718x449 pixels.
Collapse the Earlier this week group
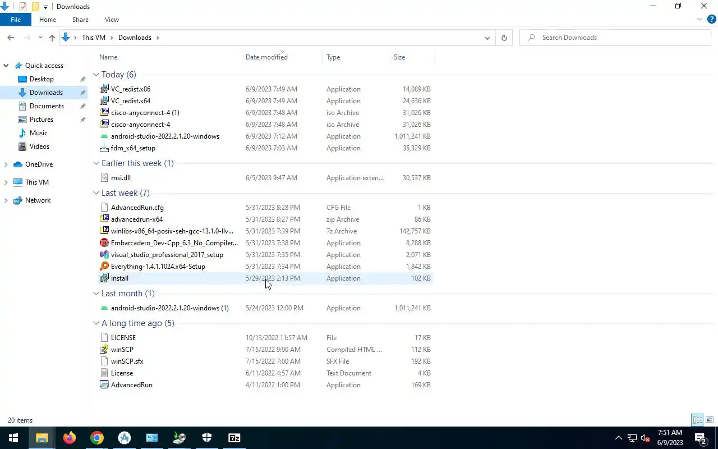[x=96, y=163]
